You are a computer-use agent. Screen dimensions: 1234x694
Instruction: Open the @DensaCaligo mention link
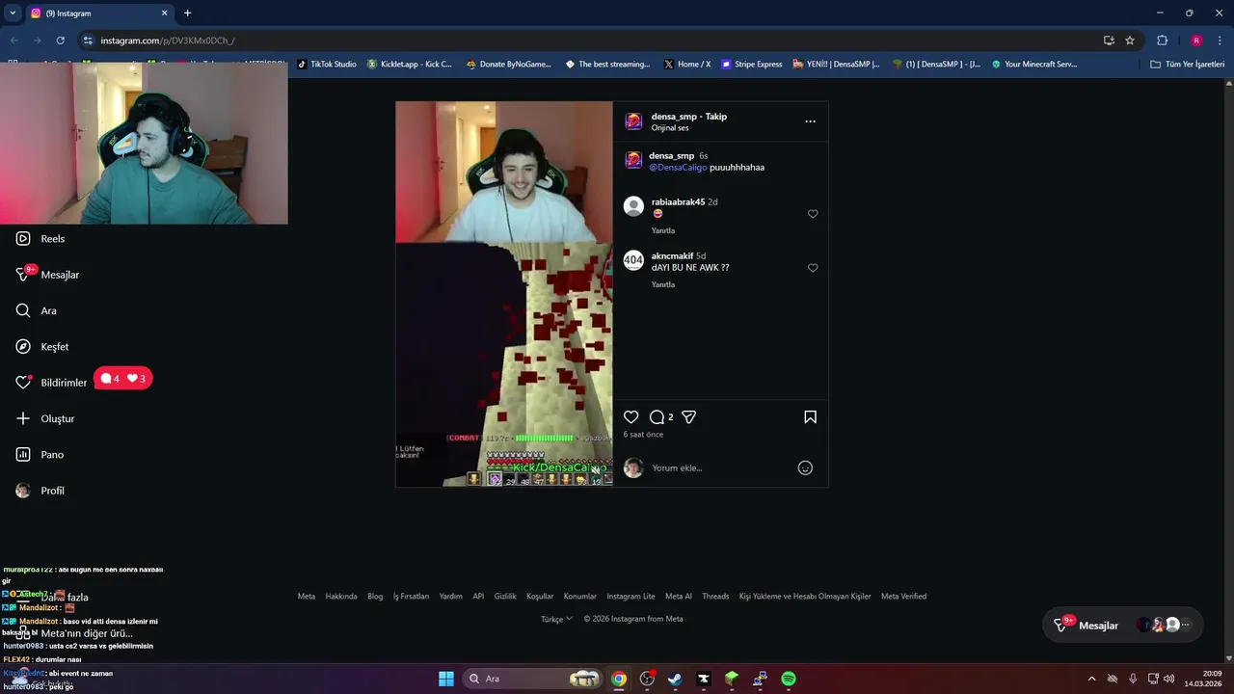[678, 168]
